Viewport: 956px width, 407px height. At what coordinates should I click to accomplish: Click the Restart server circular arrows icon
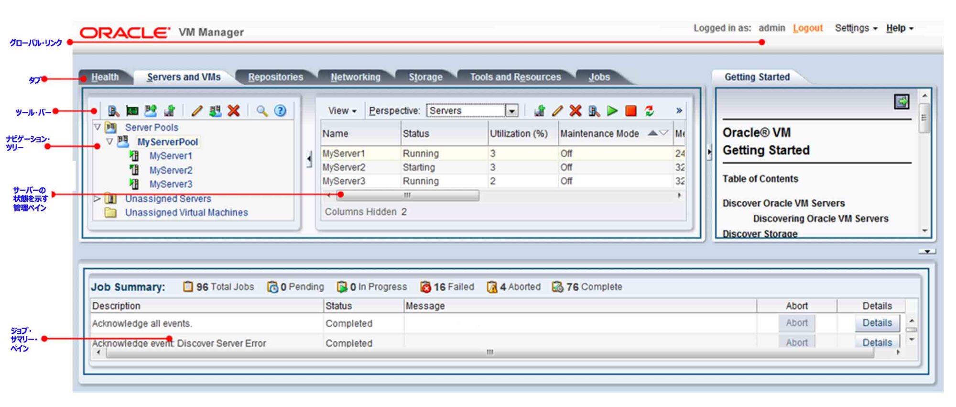[649, 111]
